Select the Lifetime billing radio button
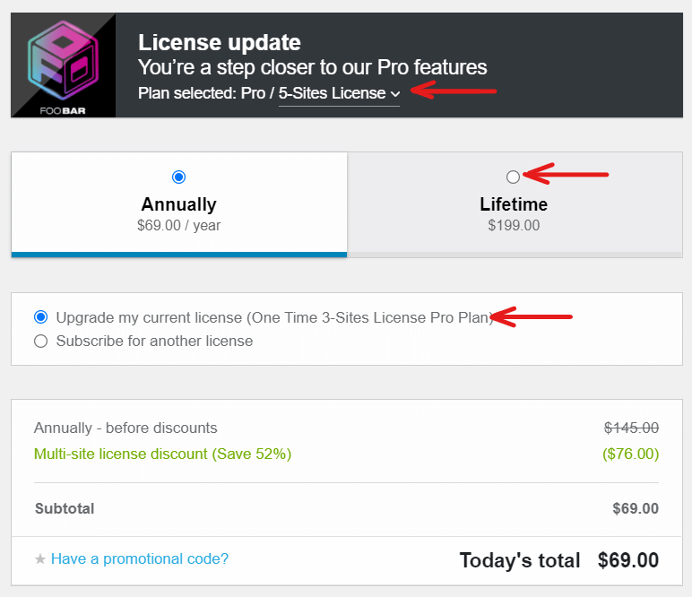692x597 pixels. tap(513, 177)
